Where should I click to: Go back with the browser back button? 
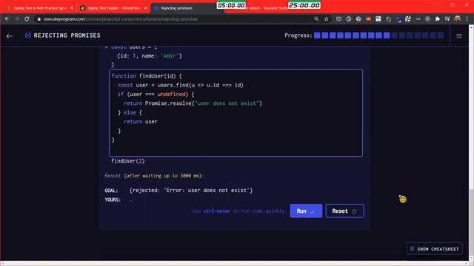pos(7,19)
